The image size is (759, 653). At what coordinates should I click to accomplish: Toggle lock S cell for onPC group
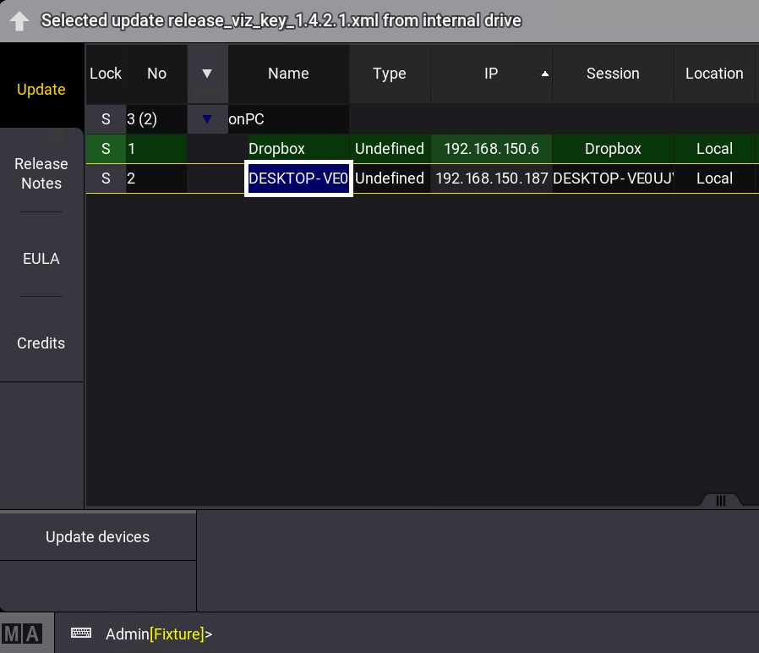(x=106, y=120)
